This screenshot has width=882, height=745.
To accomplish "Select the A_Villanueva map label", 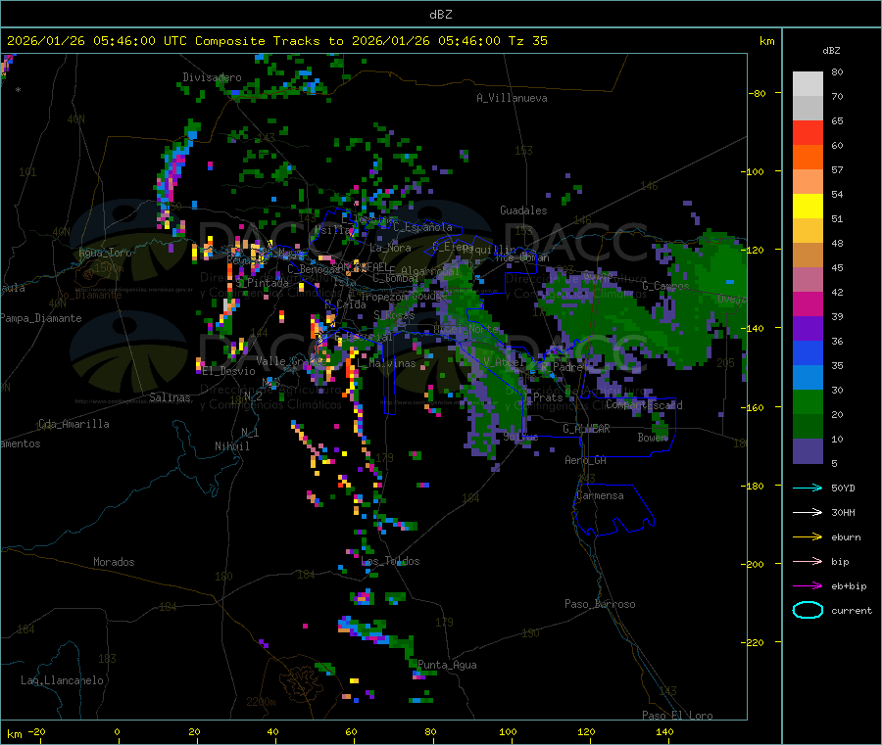I will point(512,98).
